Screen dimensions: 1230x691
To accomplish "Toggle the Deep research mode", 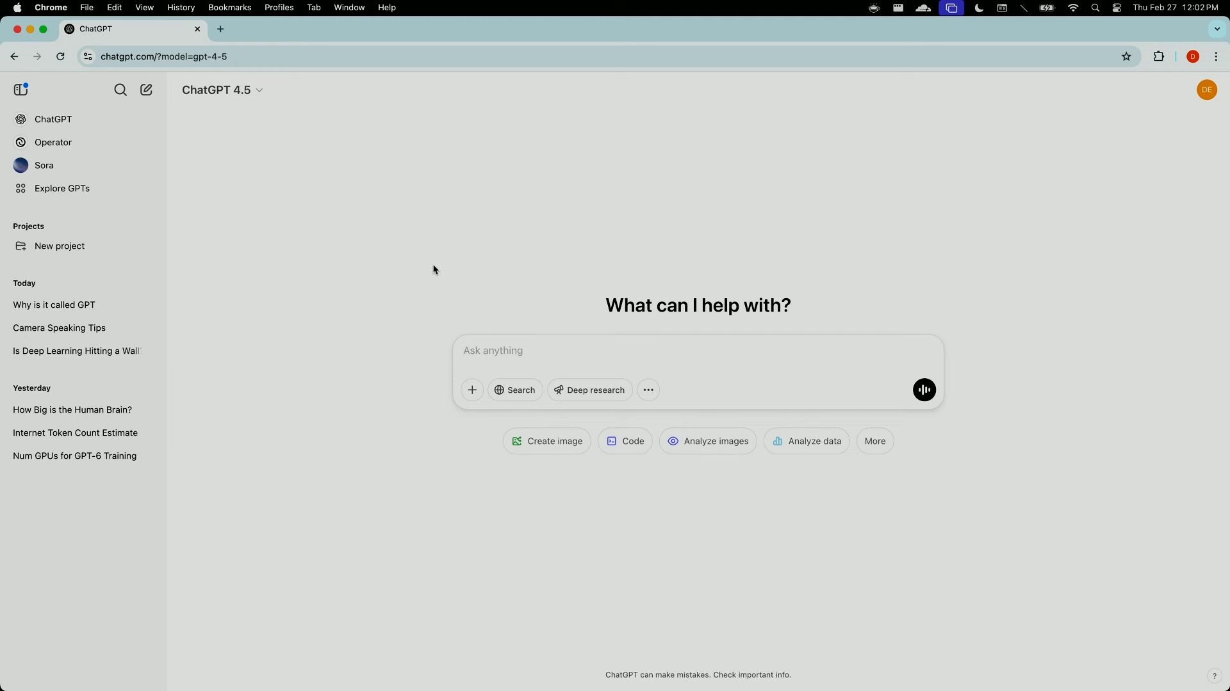I will point(589,390).
